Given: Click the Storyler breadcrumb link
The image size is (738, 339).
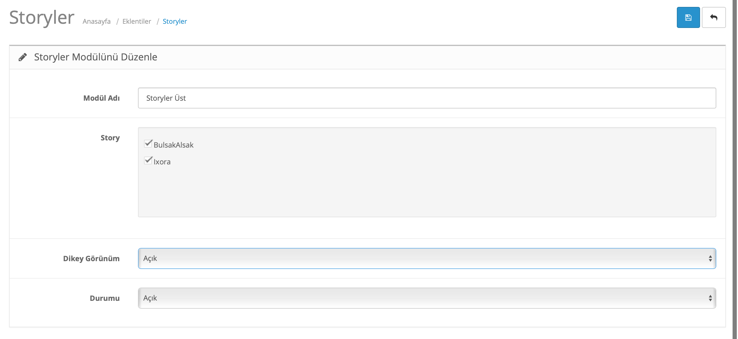Looking at the screenshot, I should (x=175, y=21).
